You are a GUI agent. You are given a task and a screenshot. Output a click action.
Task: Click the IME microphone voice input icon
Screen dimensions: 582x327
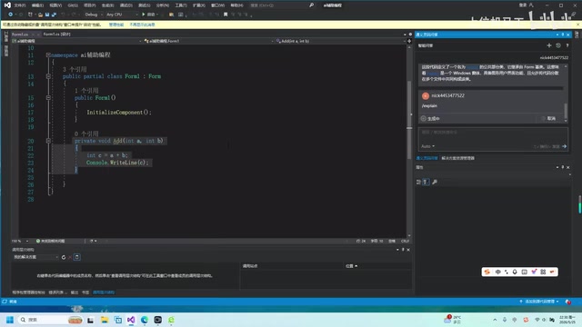coord(515,272)
